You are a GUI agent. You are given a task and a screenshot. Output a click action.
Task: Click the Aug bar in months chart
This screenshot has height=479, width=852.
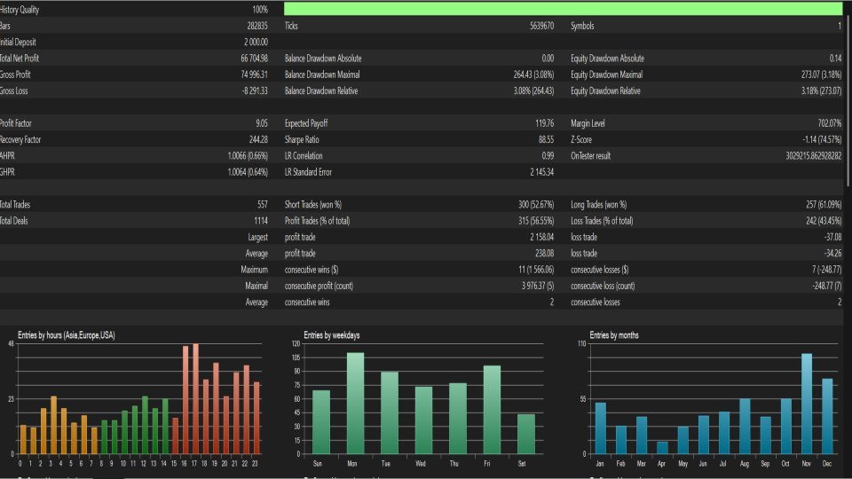[745, 427]
